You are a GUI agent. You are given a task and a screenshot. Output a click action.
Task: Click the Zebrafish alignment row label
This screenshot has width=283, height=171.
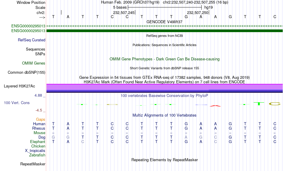(37, 155)
